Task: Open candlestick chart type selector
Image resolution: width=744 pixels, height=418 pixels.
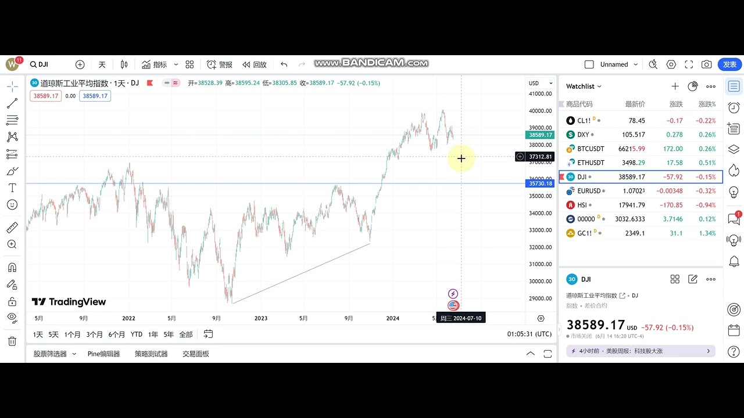Action: click(x=124, y=64)
